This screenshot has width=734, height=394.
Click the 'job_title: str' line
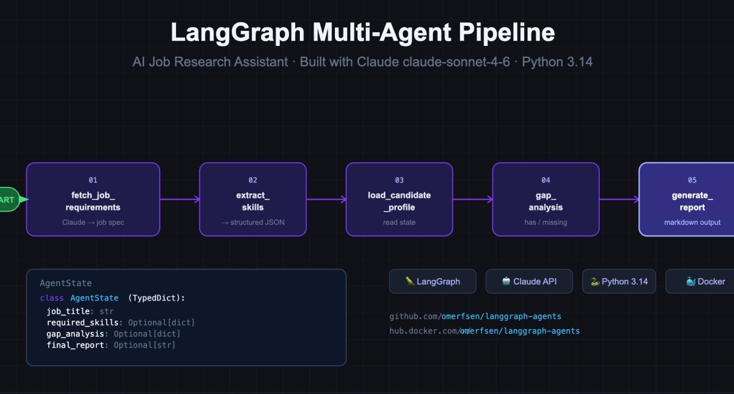click(x=80, y=311)
